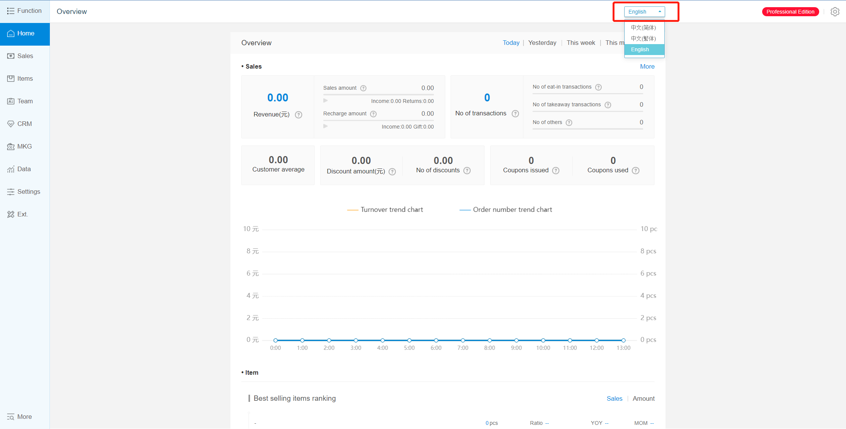The height and width of the screenshot is (429, 846).
Task: Switch to This week tab
Action: pyautogui.click(x=580, y=43)
